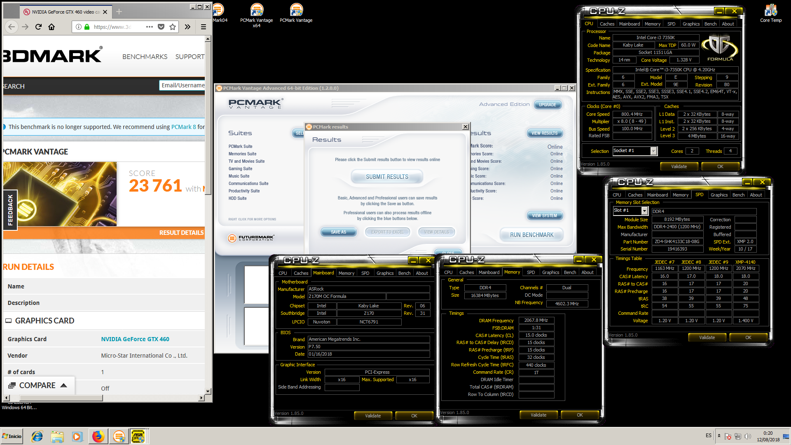Screen dimensions: 791x445
Task: Show more toolbar items chevron in Firefox
Action: pos(187,27)
